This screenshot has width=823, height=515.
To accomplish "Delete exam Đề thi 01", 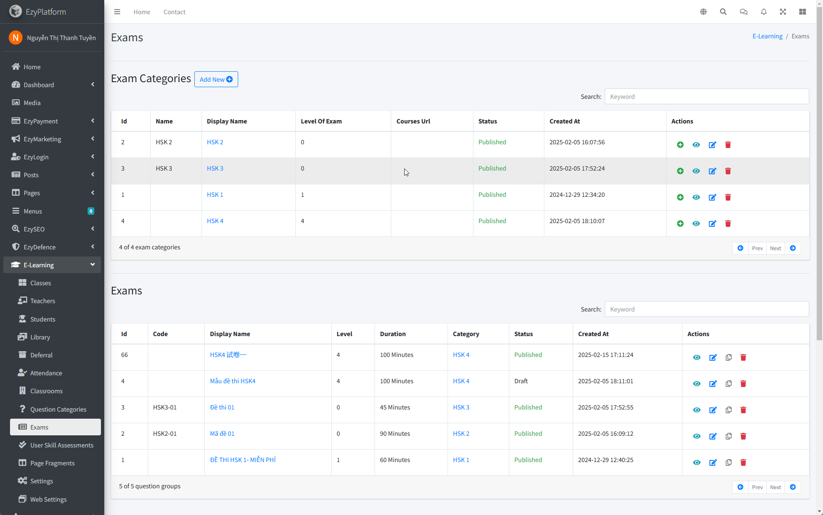I will [x=743, y=410].
